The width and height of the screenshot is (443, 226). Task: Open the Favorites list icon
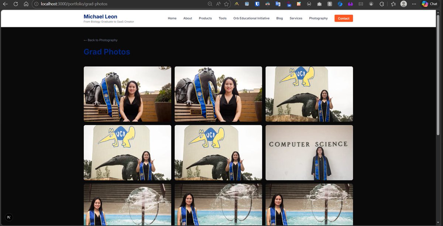393,4
